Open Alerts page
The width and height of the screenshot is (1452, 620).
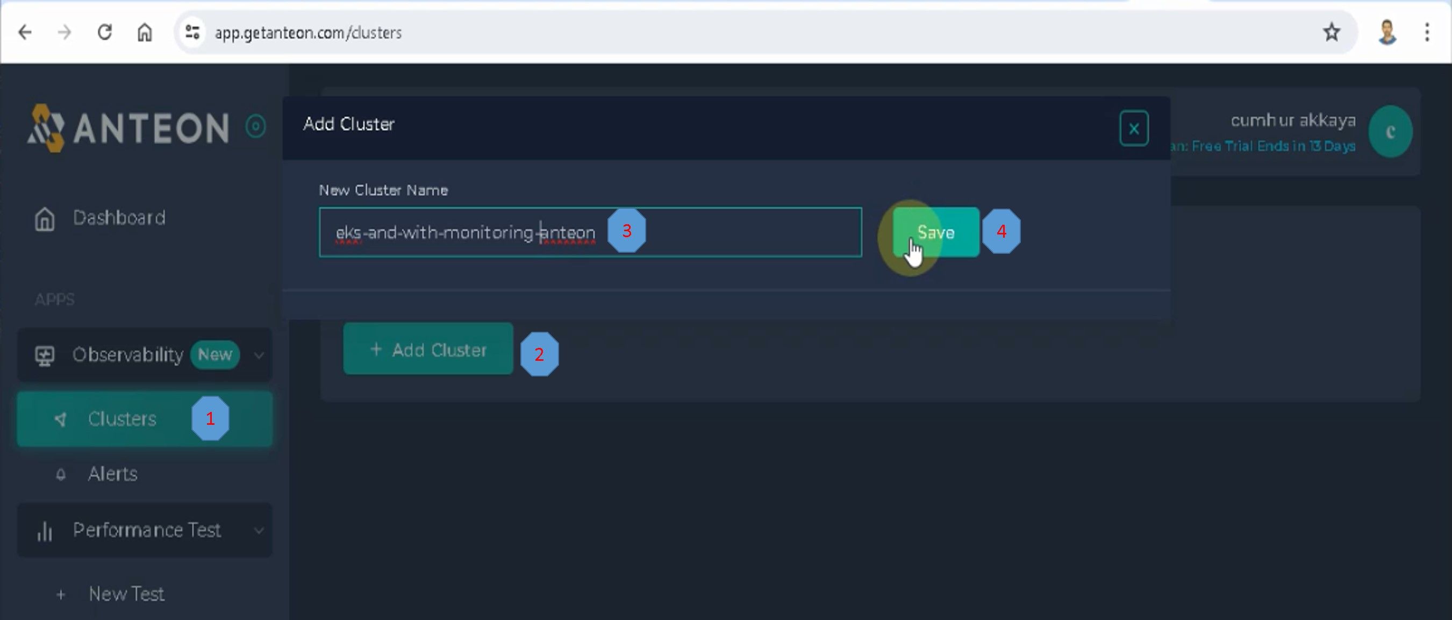point(112,474)
